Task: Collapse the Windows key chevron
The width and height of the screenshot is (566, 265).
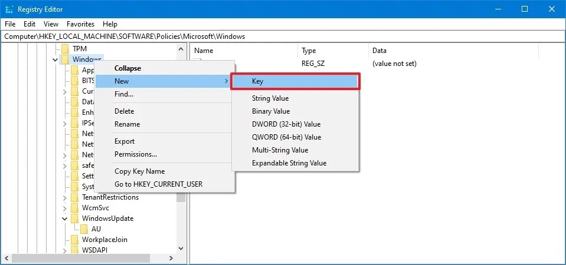Action: tap(55, 59)
